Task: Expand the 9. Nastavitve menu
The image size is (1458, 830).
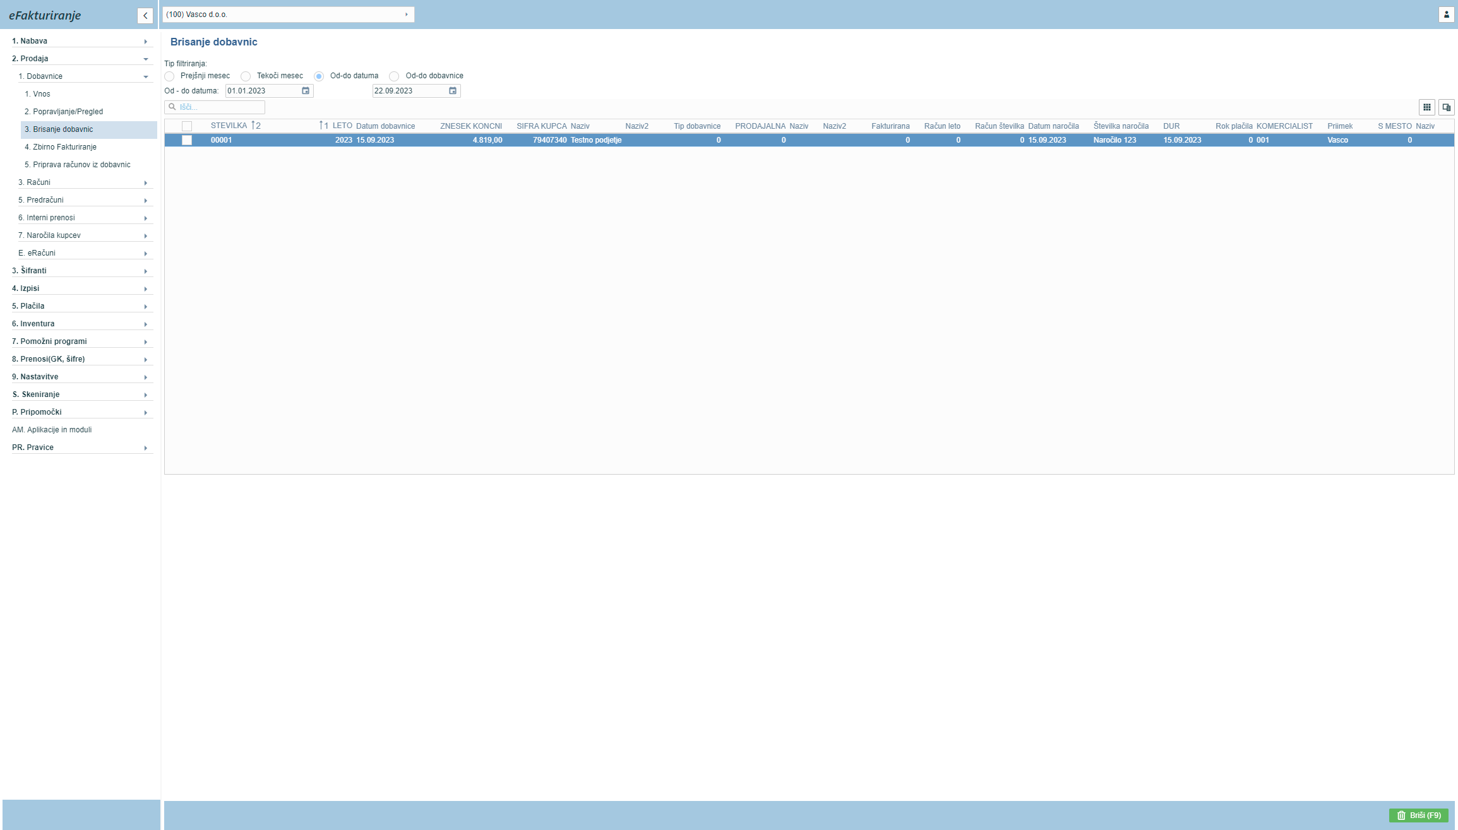Action: tap(82, 377)
